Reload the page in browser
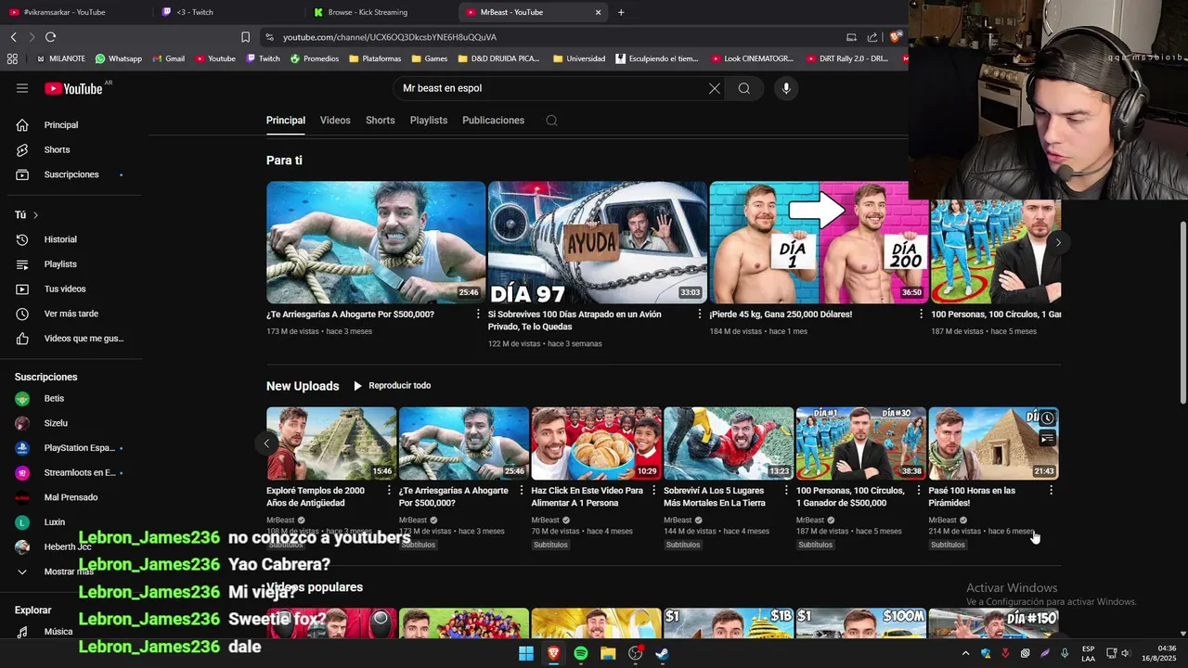 50,37
